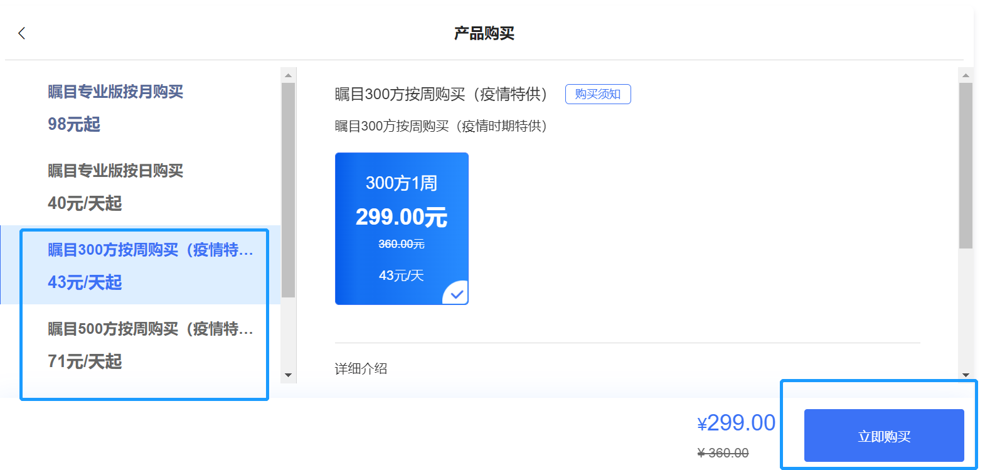
Task: Click detail panel scrollbar down arrow
Action: [966, 375]
